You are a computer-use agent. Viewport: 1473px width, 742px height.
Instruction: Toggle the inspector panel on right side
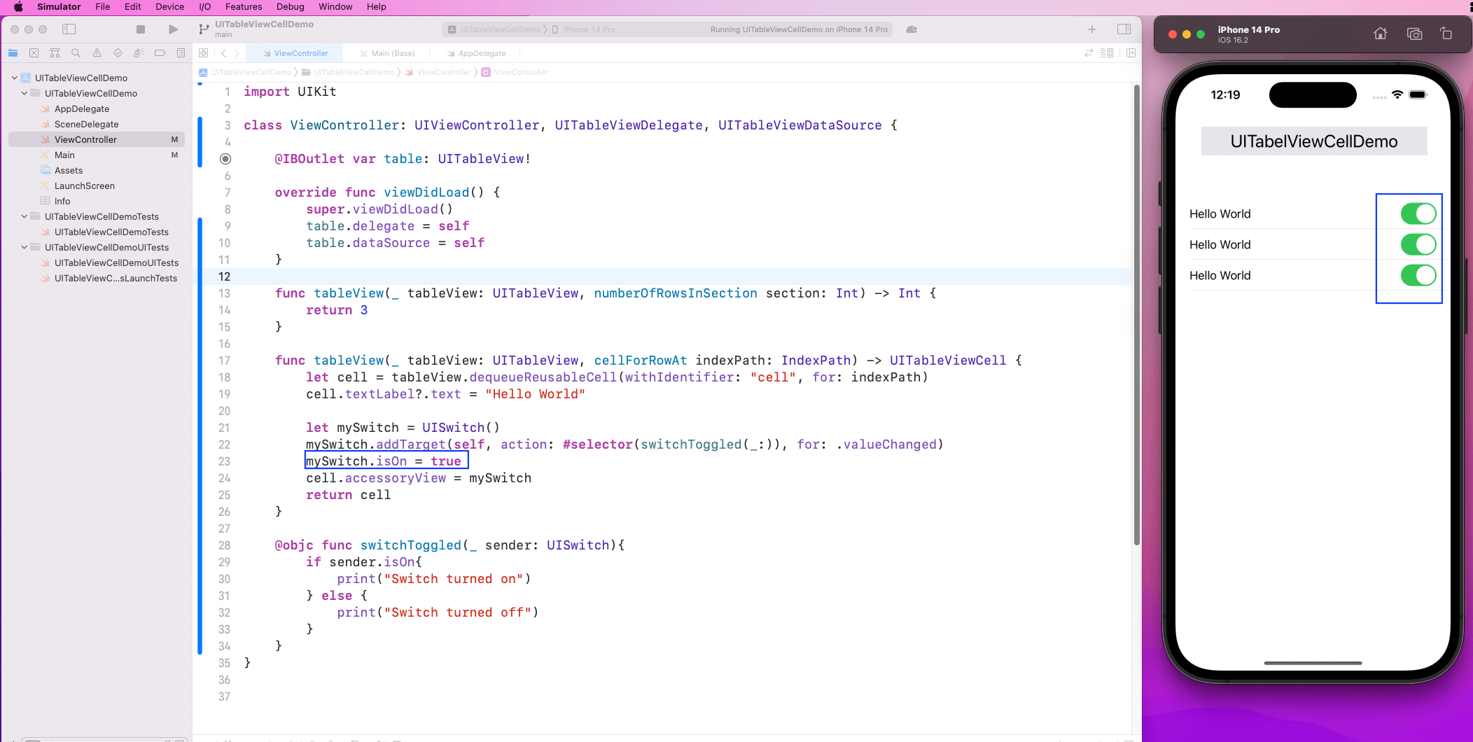click(x=1124, y=29)
